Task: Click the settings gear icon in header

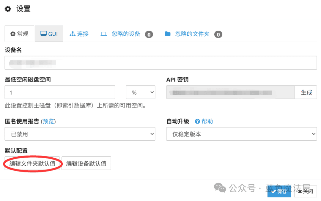Action: (x=8, y=9)
